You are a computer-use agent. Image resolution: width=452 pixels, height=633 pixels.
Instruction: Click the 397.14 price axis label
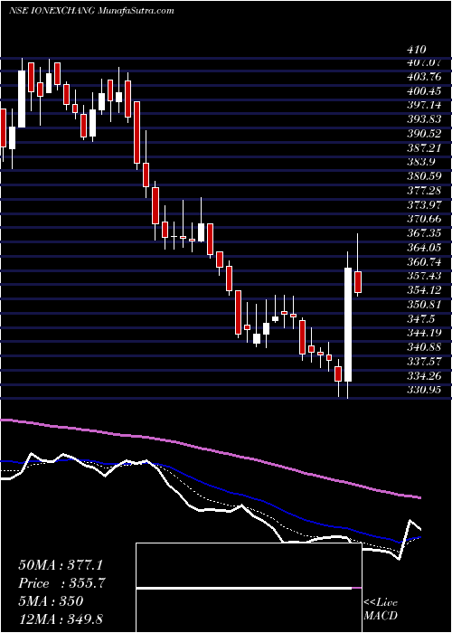[x=423, y=106]
